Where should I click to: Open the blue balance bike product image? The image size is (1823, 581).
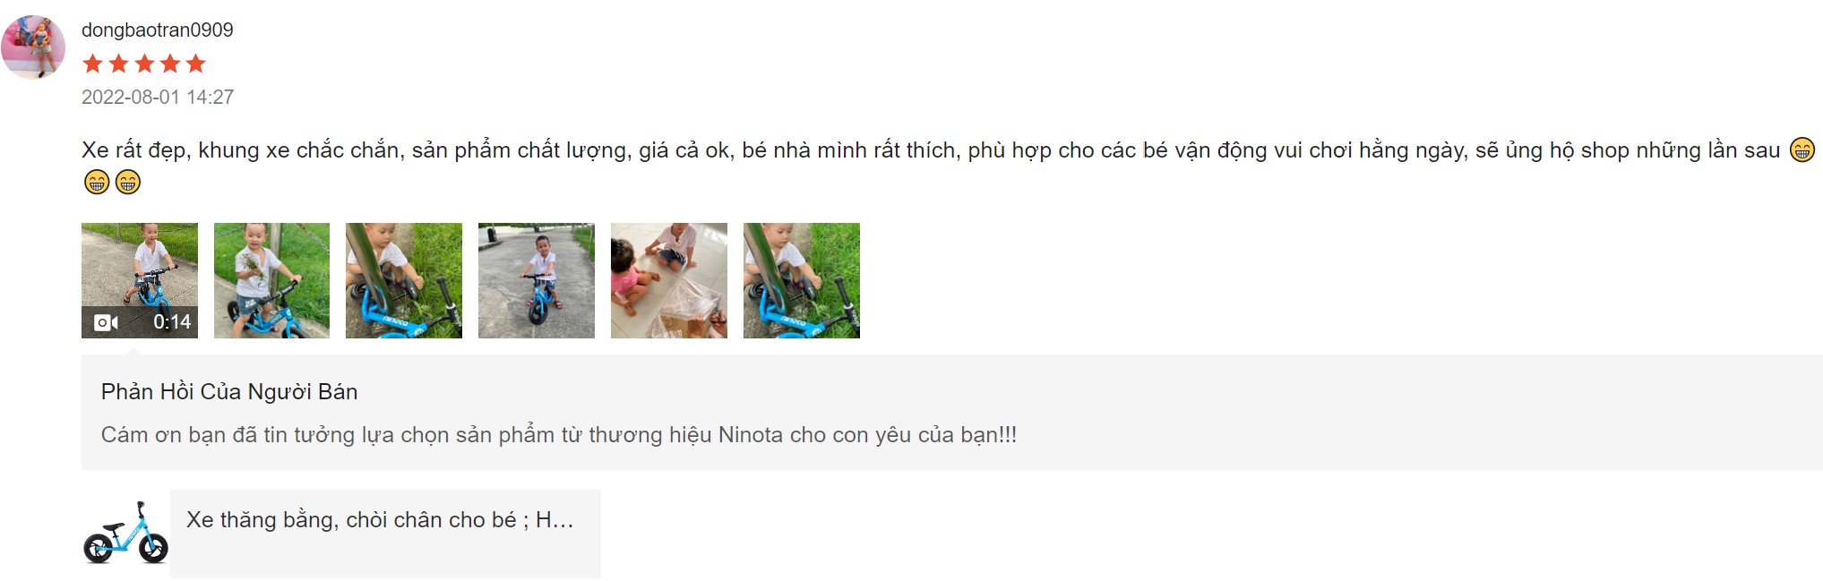coord(125,534)
